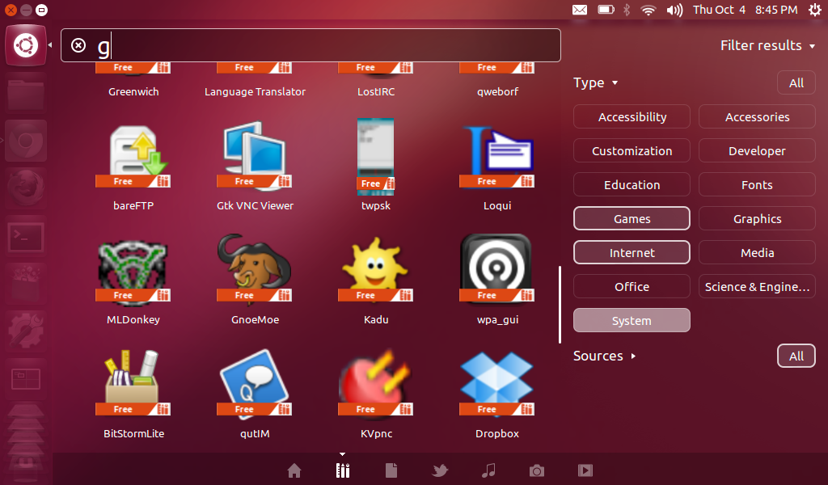The image size is (828, 485).
Task: Launch the Kadu messenger
Action: click(375, 269)
